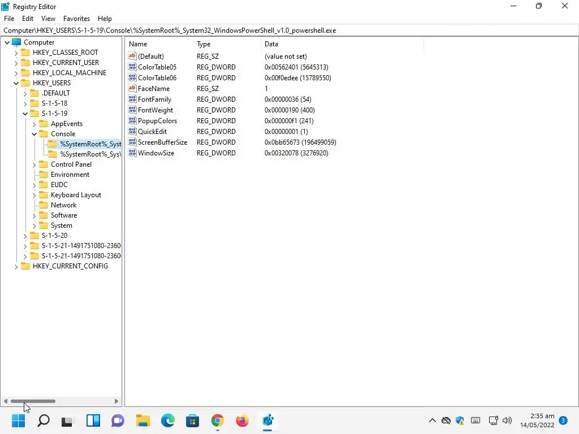Click the (Default) string value icon
Screen dimensions: 579x434
point(132,56)
